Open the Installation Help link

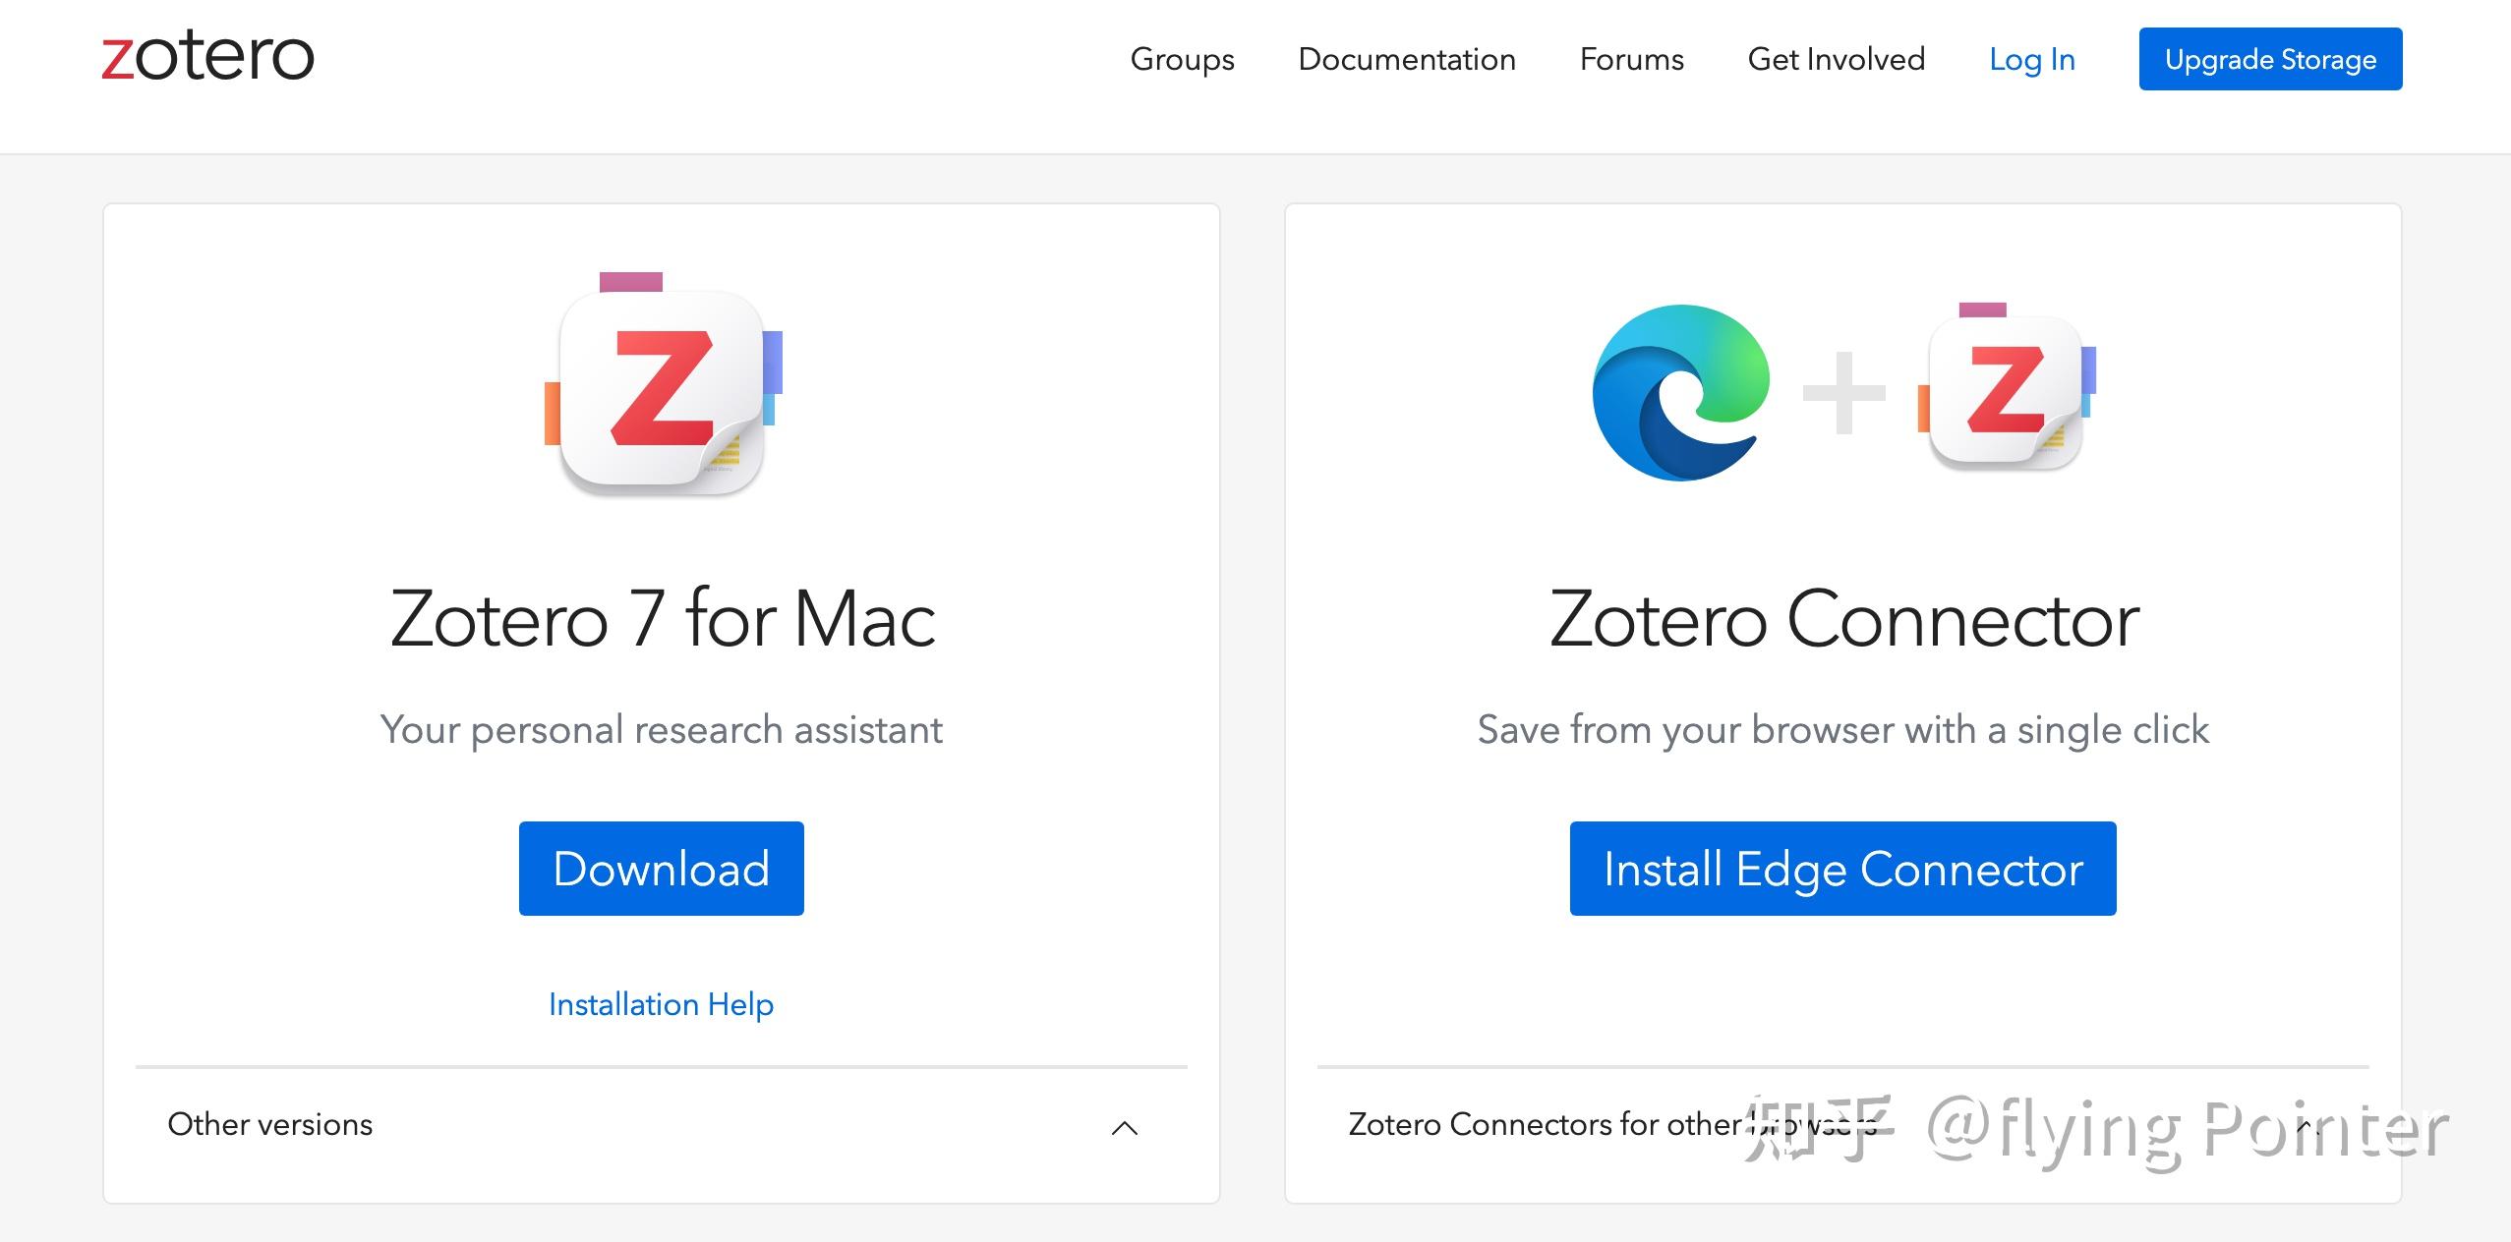661,1004
